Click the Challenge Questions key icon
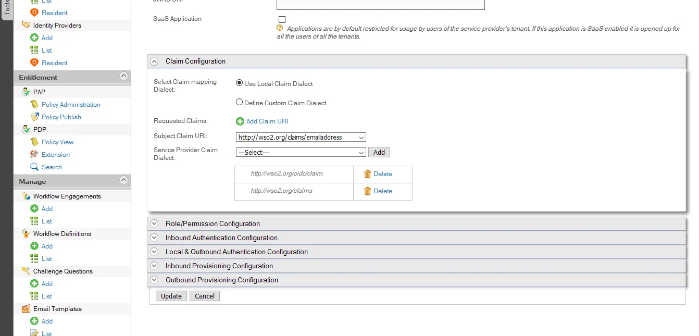 click(26, 271)
